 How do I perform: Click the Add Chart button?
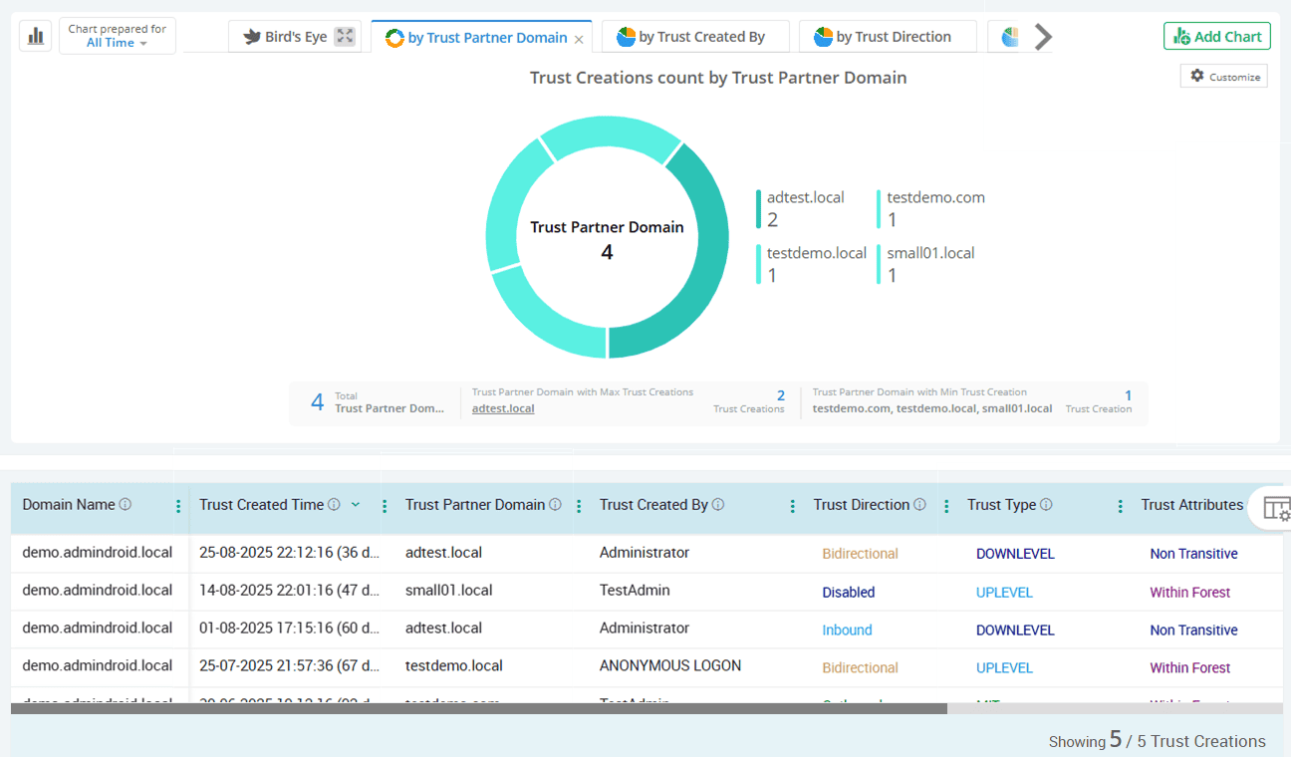[1216, 35]
